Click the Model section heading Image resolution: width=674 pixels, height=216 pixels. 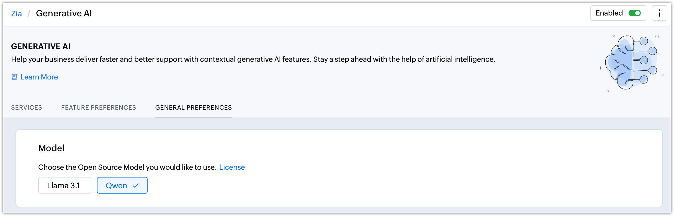click(51, 148)
